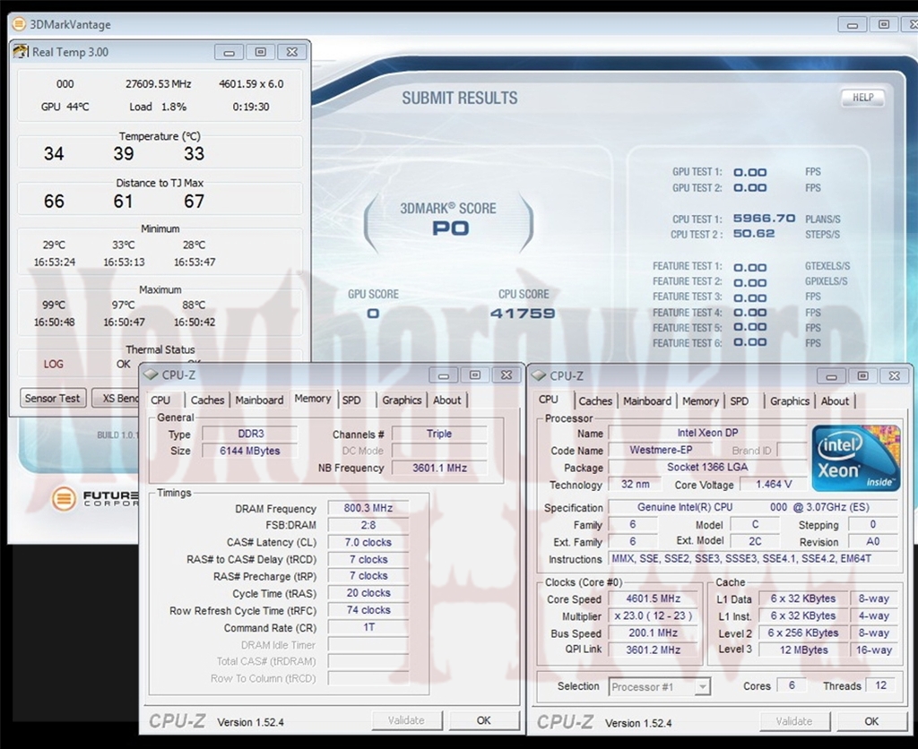Click the CAS# Latency value 7.0 clocks
This screenshot has height=749, width=918.
coord(368,542)
